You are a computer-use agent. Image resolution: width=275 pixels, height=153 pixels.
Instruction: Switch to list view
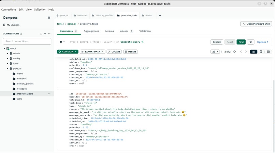pyautogui.click(x=254, y=52)
